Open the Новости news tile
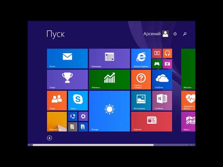 (152, 121)
